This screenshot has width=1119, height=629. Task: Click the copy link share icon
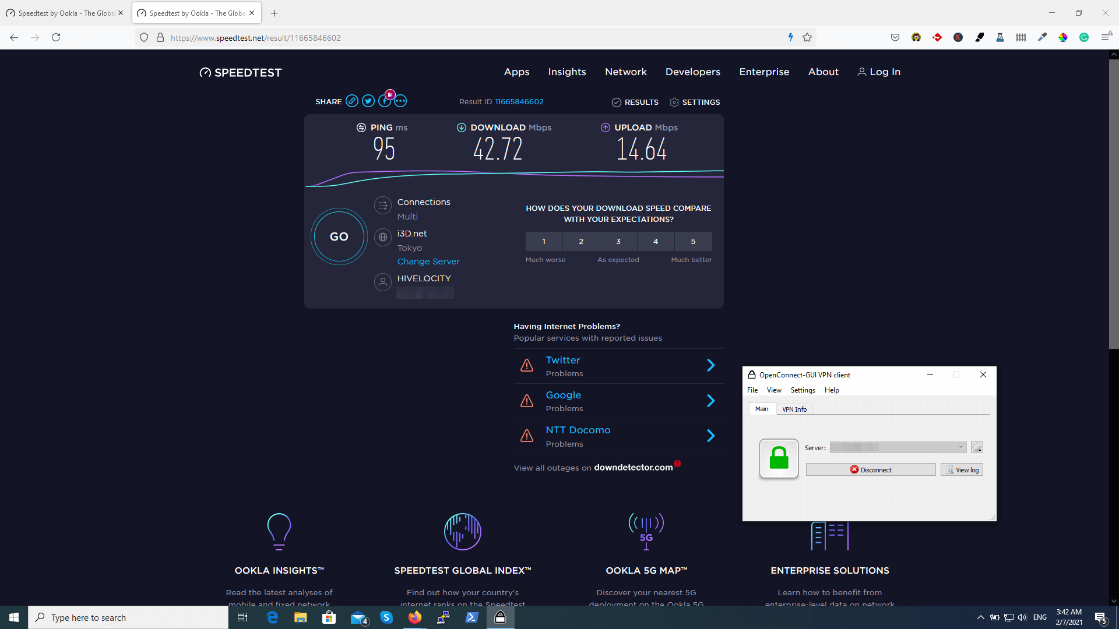coord(351,101)
